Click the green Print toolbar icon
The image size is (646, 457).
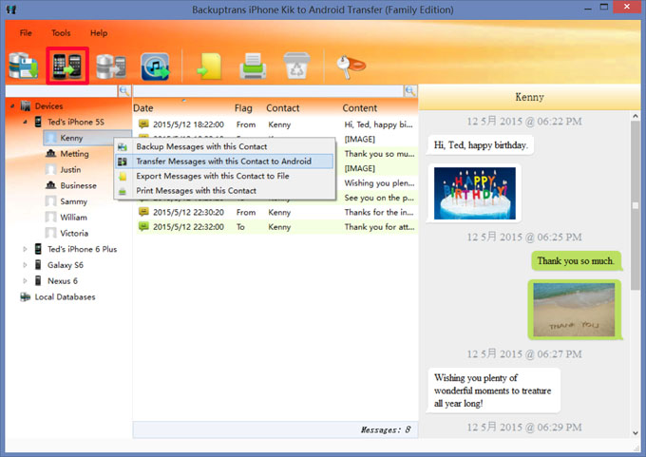[253, 66]
